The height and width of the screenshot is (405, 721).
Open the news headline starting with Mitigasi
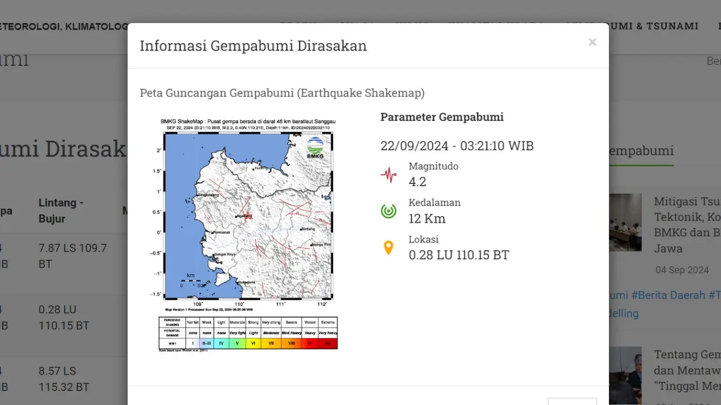687,225
